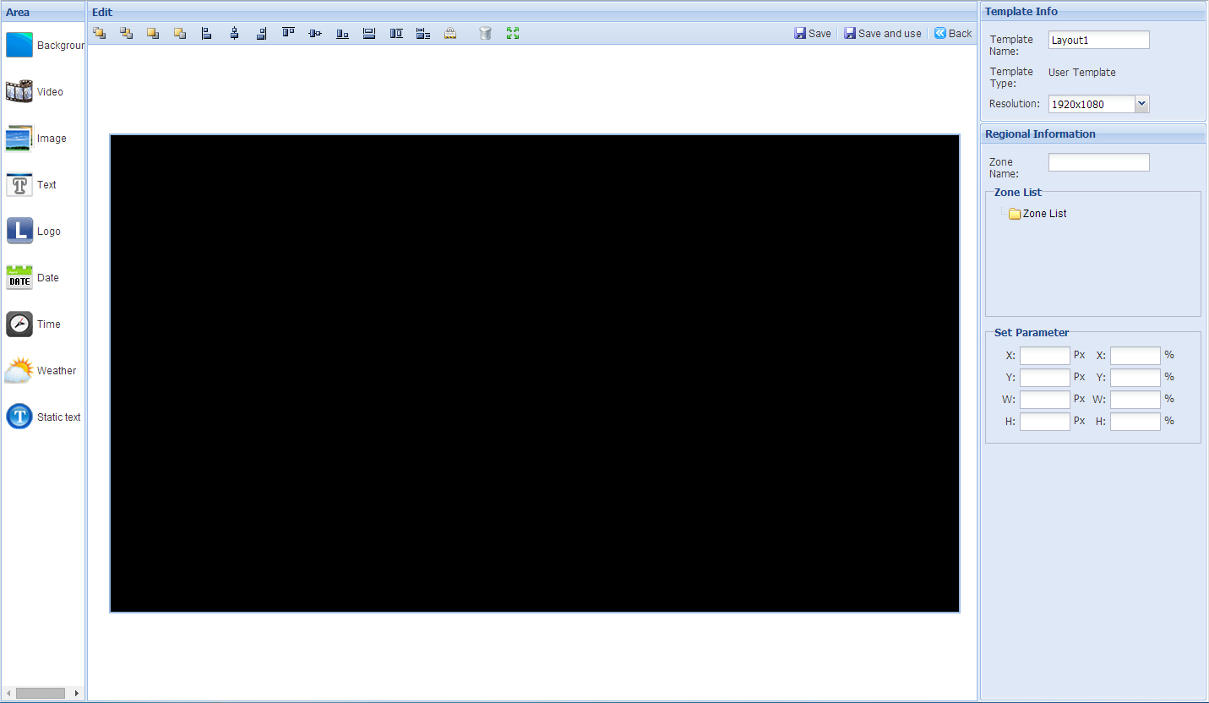Add an Image area
Image resolution: width=1209 pixels, height=703 pixels.
[x=36, y=139]
